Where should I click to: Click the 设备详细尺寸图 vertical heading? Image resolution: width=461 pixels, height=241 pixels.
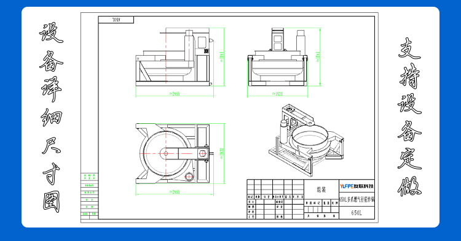(x=52, y=117)
